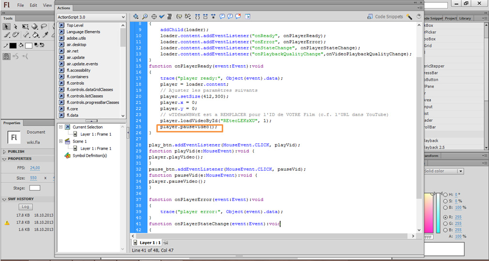Viewport: 489px width, 261px height.
Task: Click the Find magnifier icon in Actions toolbar
Action: click(145, 16)
